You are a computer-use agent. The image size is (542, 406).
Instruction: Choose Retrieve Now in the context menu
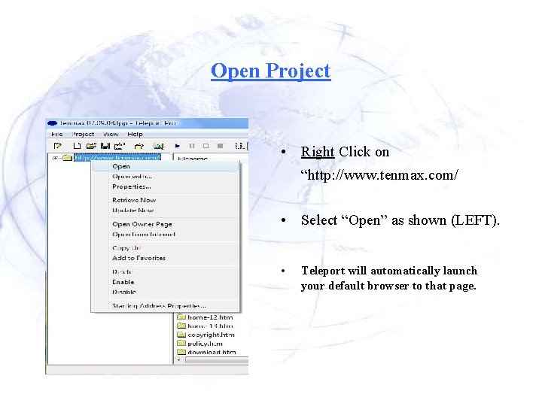165,200
